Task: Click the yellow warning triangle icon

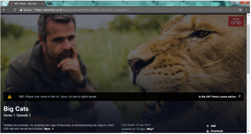Action: click(x=10, y=97)
